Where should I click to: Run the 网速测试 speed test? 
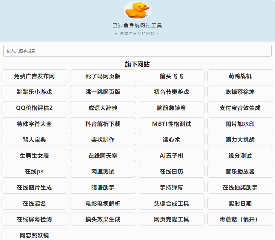tap(103, 172)
